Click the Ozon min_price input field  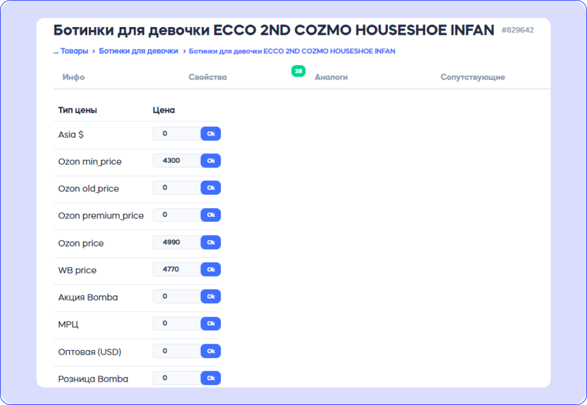click(x=177, y=161)
